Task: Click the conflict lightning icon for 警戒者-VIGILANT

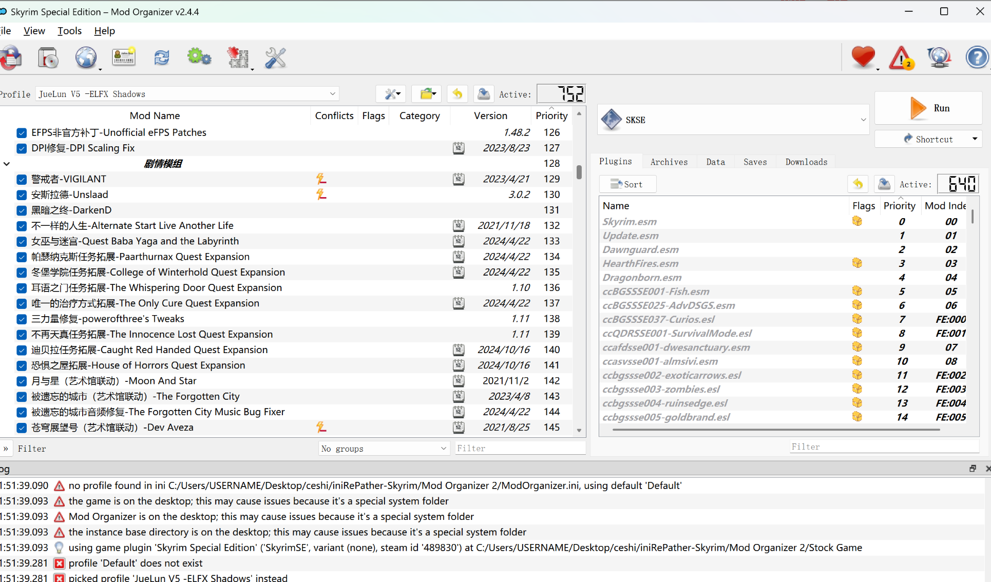Action: 321,179
